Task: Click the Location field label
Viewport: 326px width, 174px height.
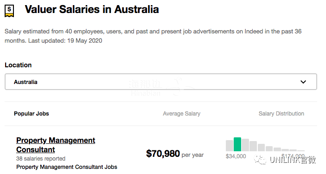Action: (18, 65)
